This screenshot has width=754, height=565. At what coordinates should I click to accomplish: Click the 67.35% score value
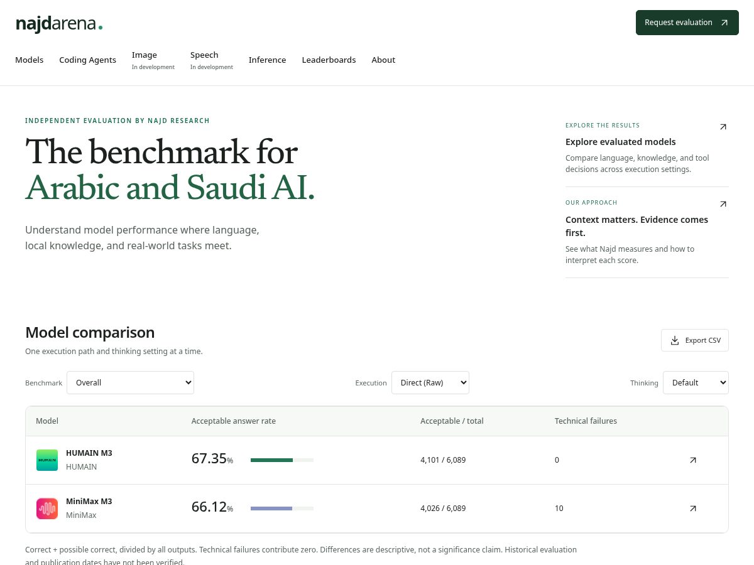click(x=212, y=459)
